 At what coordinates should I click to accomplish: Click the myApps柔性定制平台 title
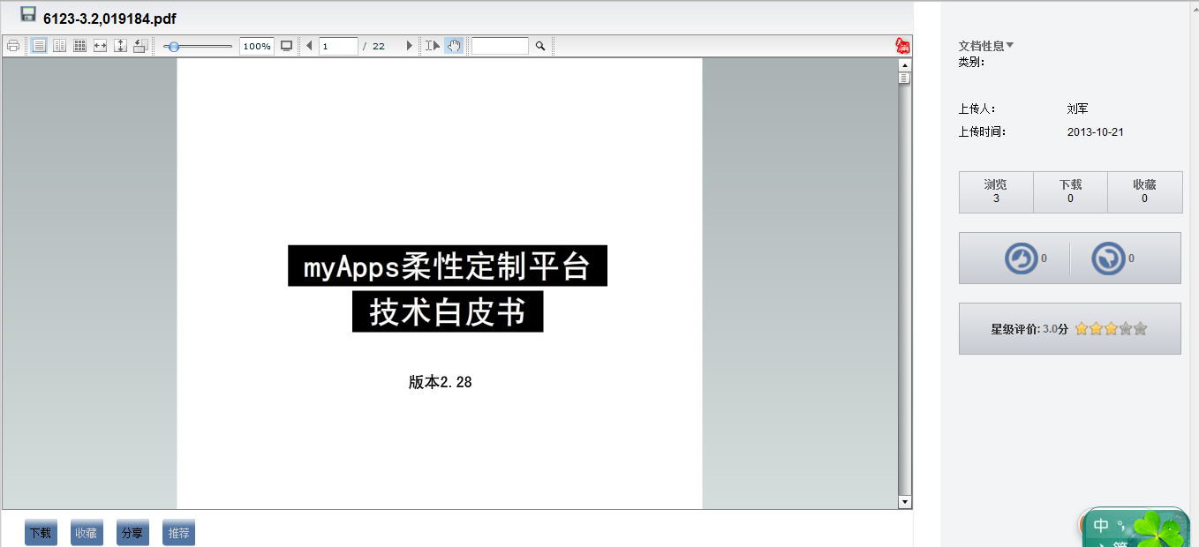(448, 266)
